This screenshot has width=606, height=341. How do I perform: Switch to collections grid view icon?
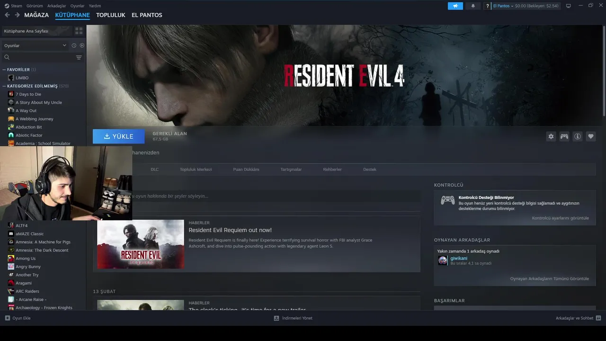(79, 31)
